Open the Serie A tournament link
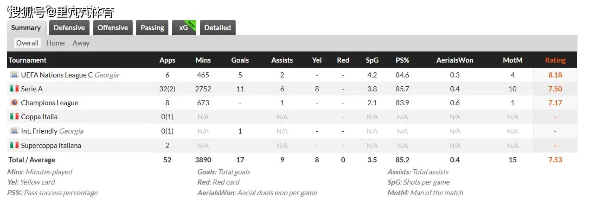The width and height of the screenshot is (590, 205). coord(32,89)
